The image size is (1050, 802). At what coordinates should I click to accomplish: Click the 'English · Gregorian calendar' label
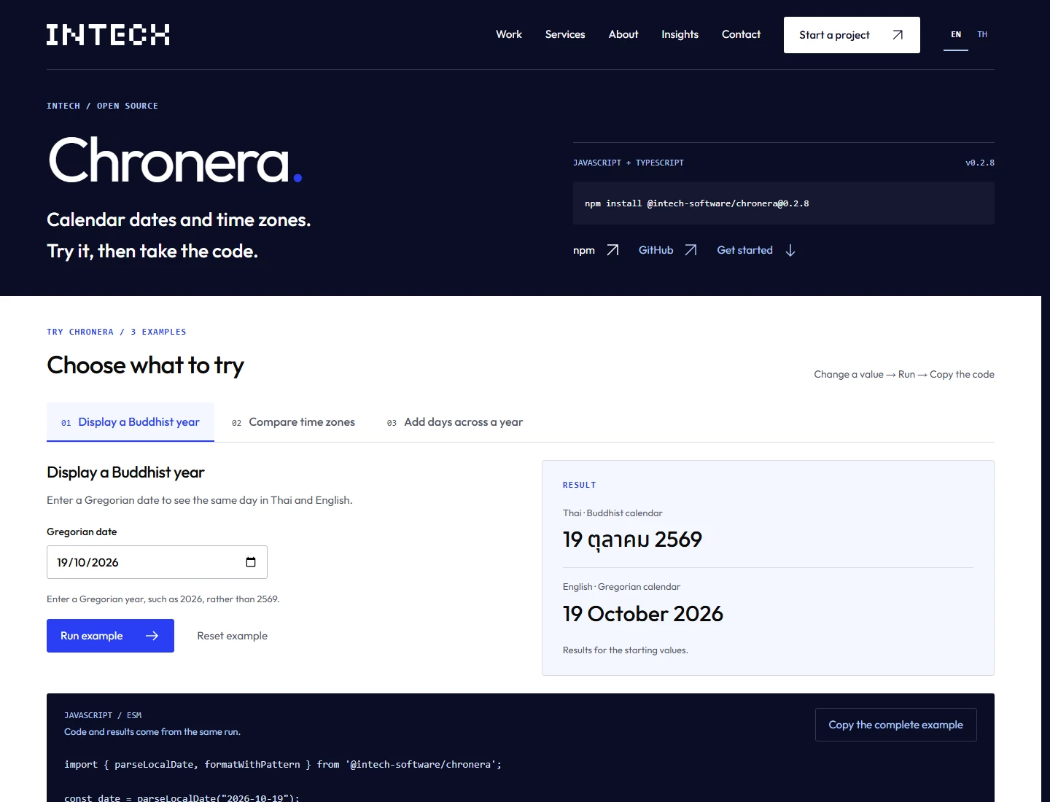tap(621, 587)
